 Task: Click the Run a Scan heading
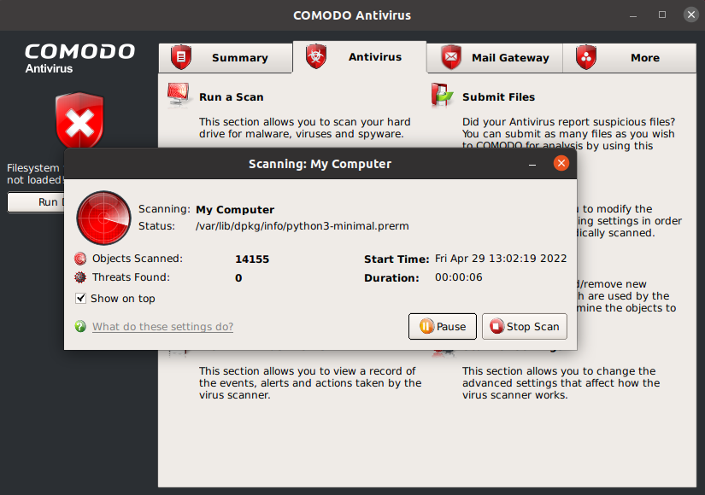[x=231, y=97]
